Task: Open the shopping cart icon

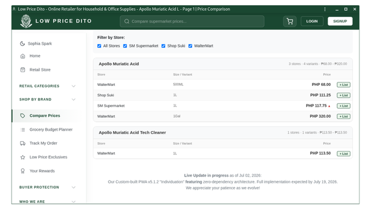Action: [x=290, y=21]
